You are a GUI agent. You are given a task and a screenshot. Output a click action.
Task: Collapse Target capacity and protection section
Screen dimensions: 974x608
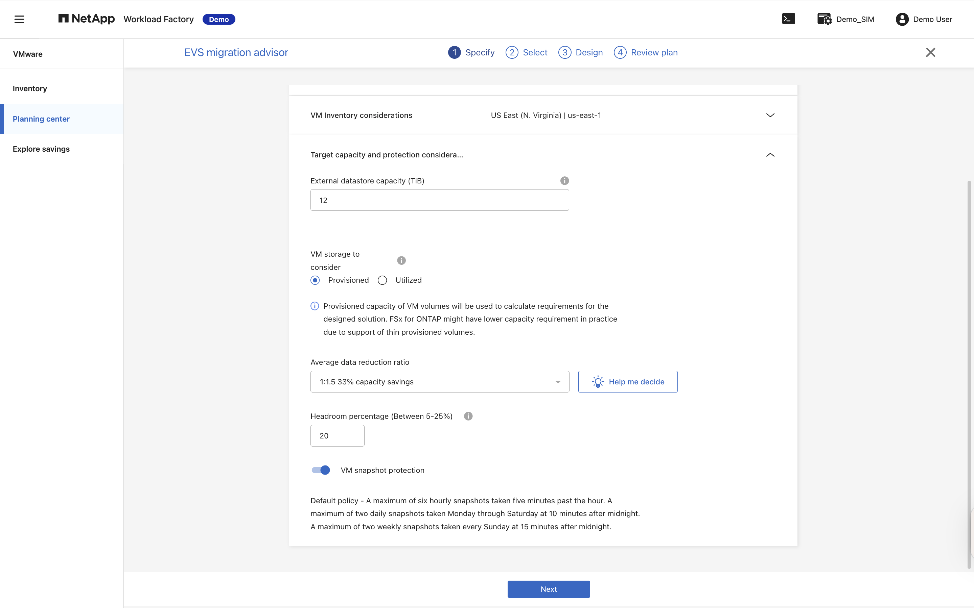770,155
